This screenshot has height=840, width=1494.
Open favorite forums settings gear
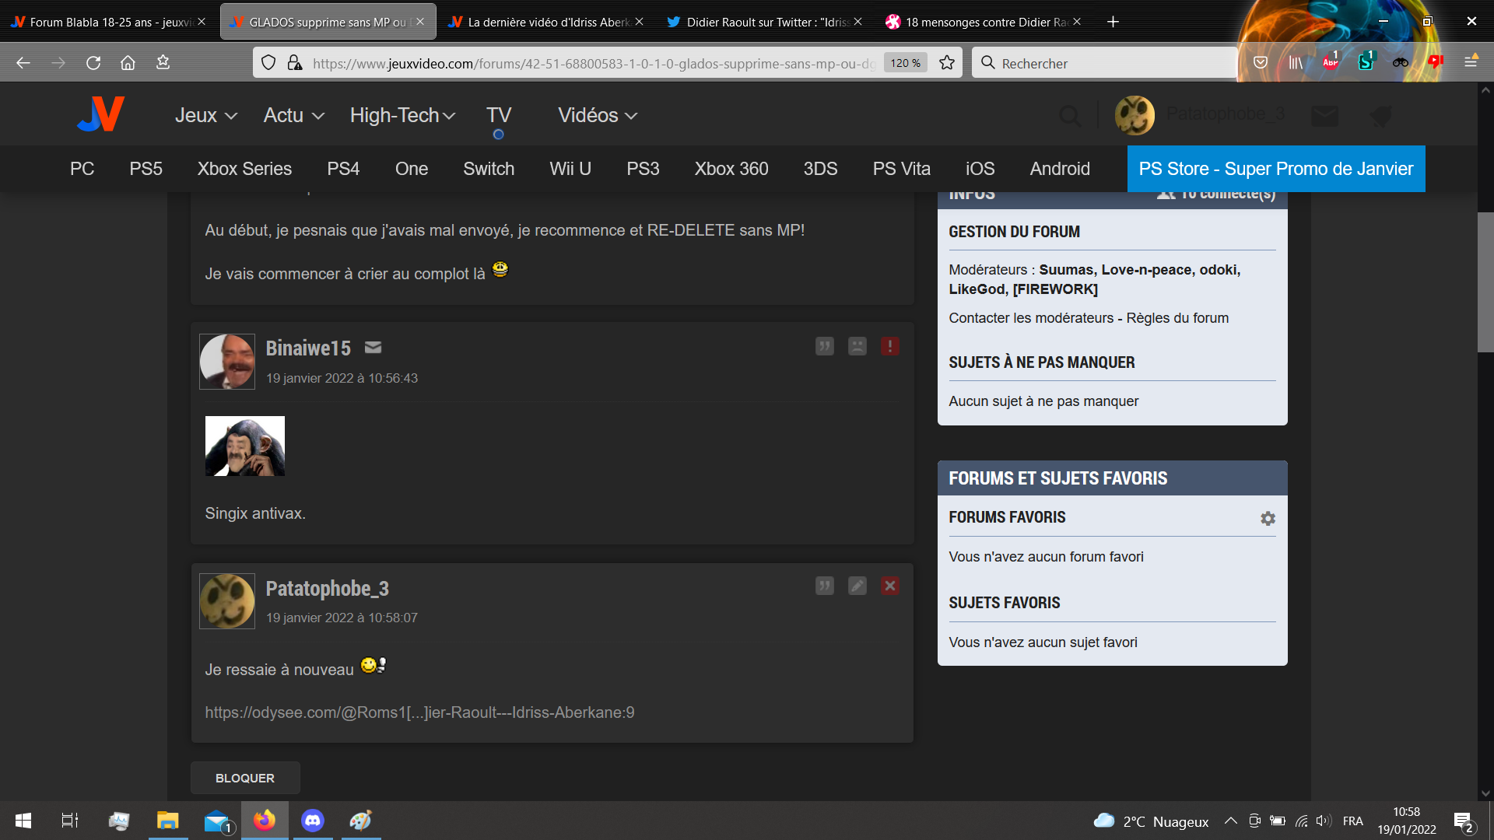[1268, 518]
